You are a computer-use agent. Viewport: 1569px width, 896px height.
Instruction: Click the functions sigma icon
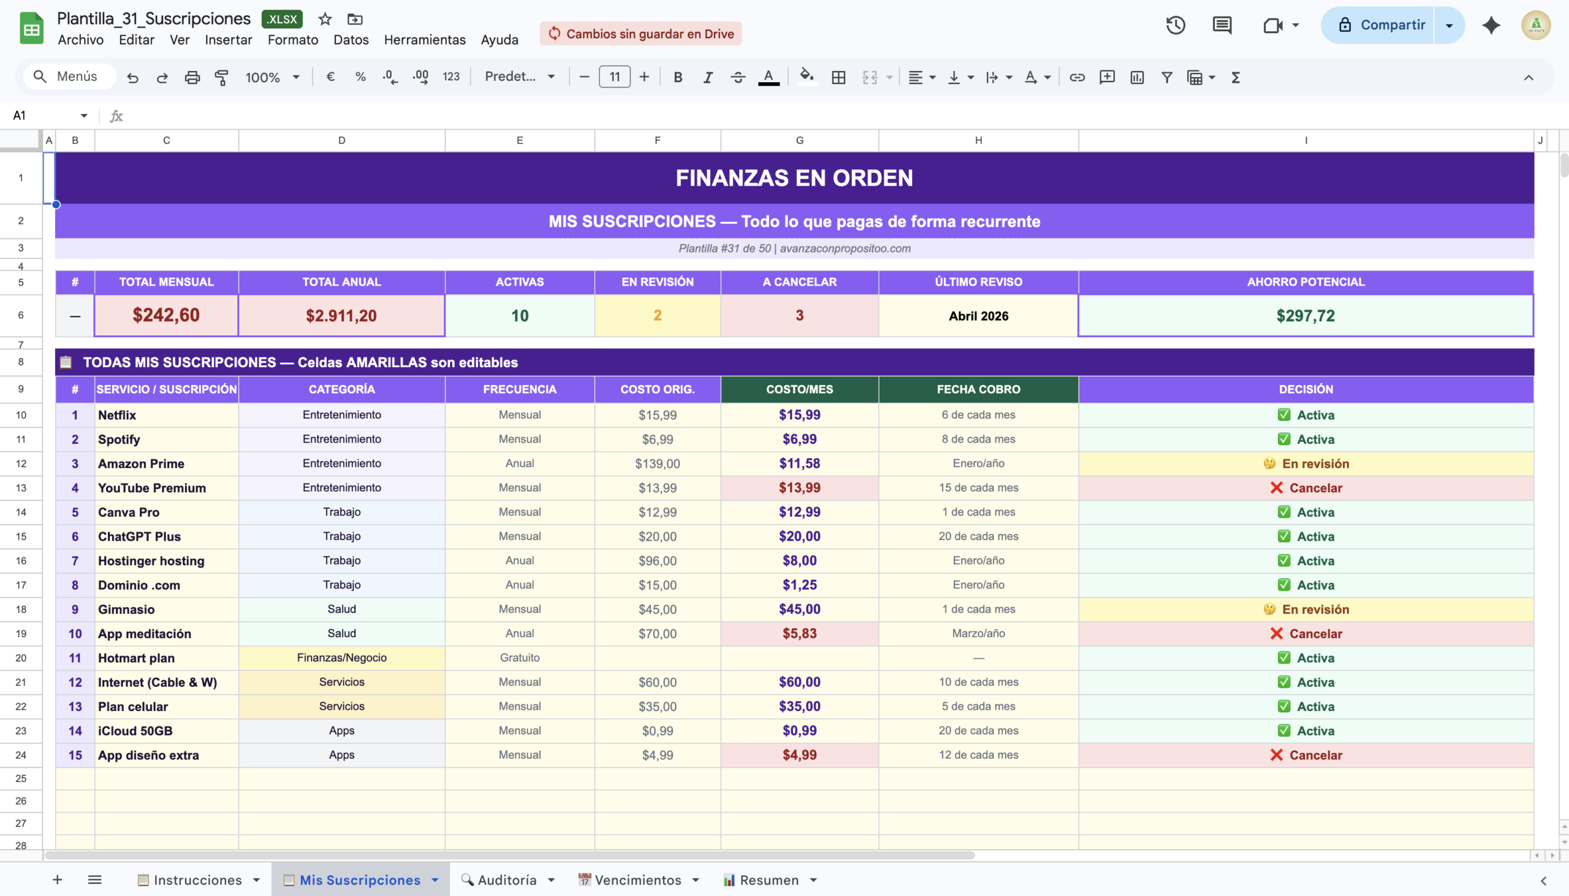click(x=1235, y=77)
